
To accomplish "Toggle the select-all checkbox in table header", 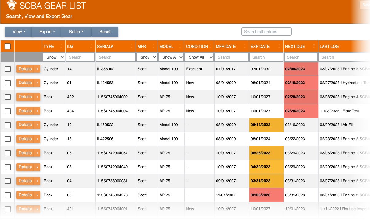I will 8,46.
